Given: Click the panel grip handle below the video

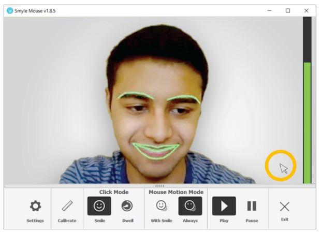Looking at the screenshot, I should pyautogui.click(x=159, y=186).
